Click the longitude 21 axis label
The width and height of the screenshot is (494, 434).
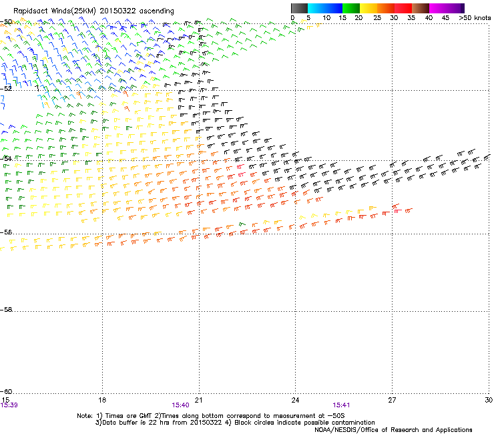[198, 400]
